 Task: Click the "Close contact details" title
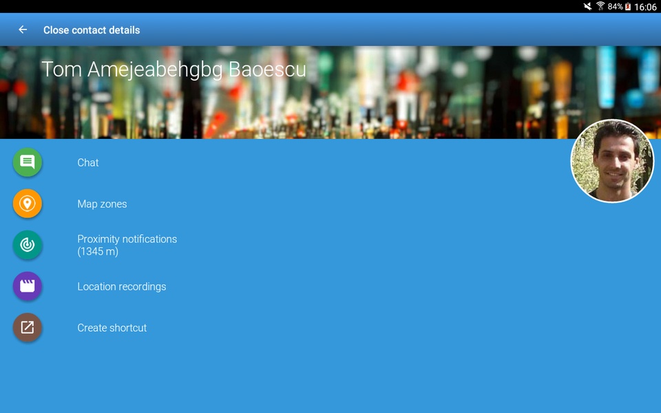[92, 30]
